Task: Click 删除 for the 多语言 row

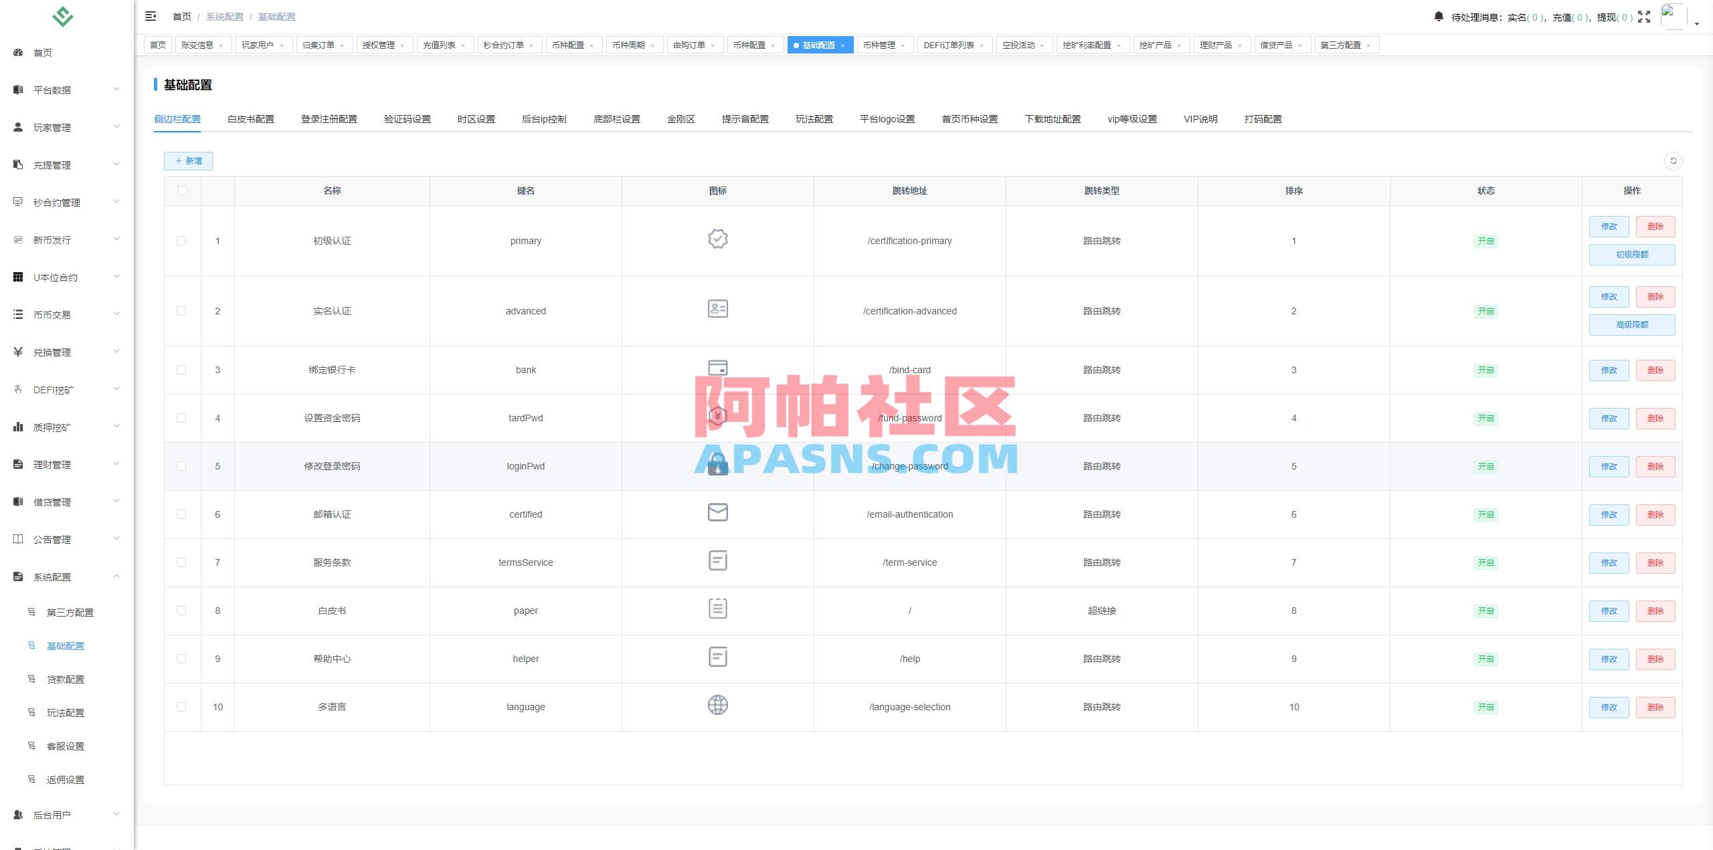Action: click(x=1655, y=707)
